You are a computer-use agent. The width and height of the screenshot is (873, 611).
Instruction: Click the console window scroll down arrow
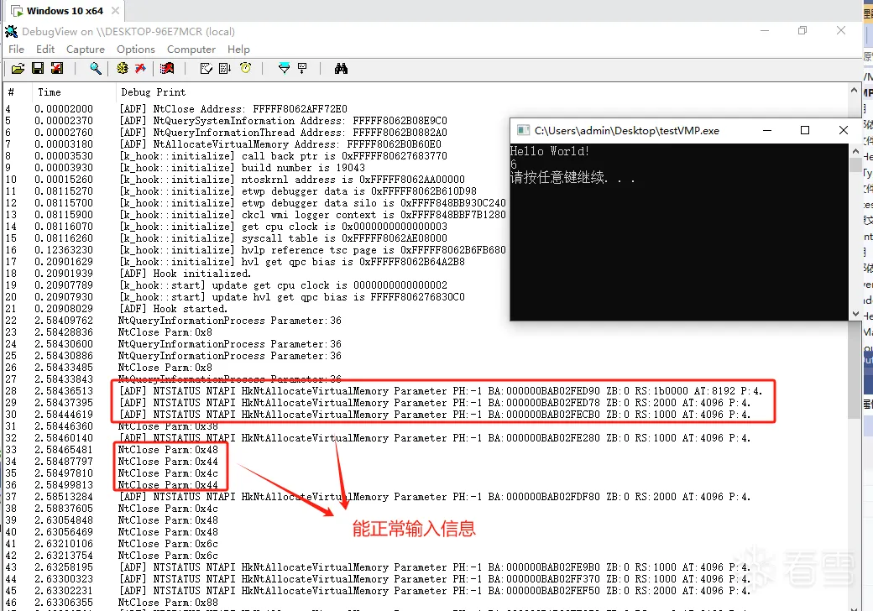pyautogui.click(x=855, y=314)
